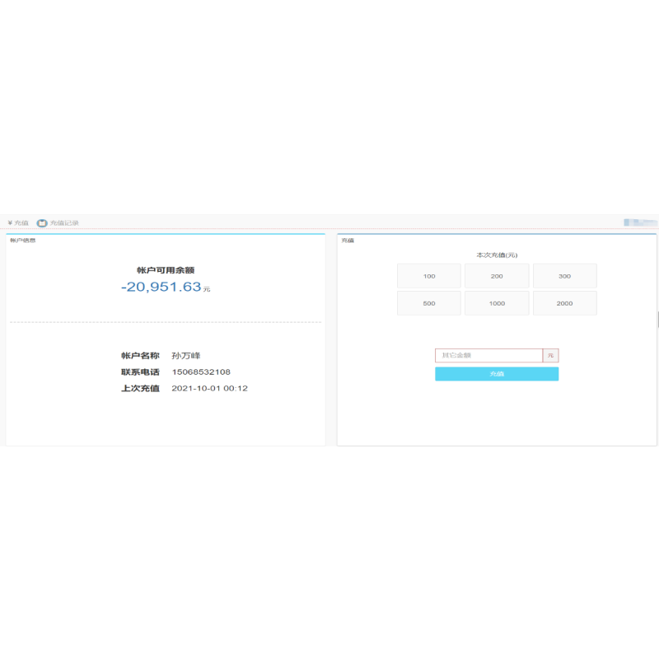Open the 充值 tab with yen symbol
This screenshot has height=659, width=659.
[x=18, y=222]
